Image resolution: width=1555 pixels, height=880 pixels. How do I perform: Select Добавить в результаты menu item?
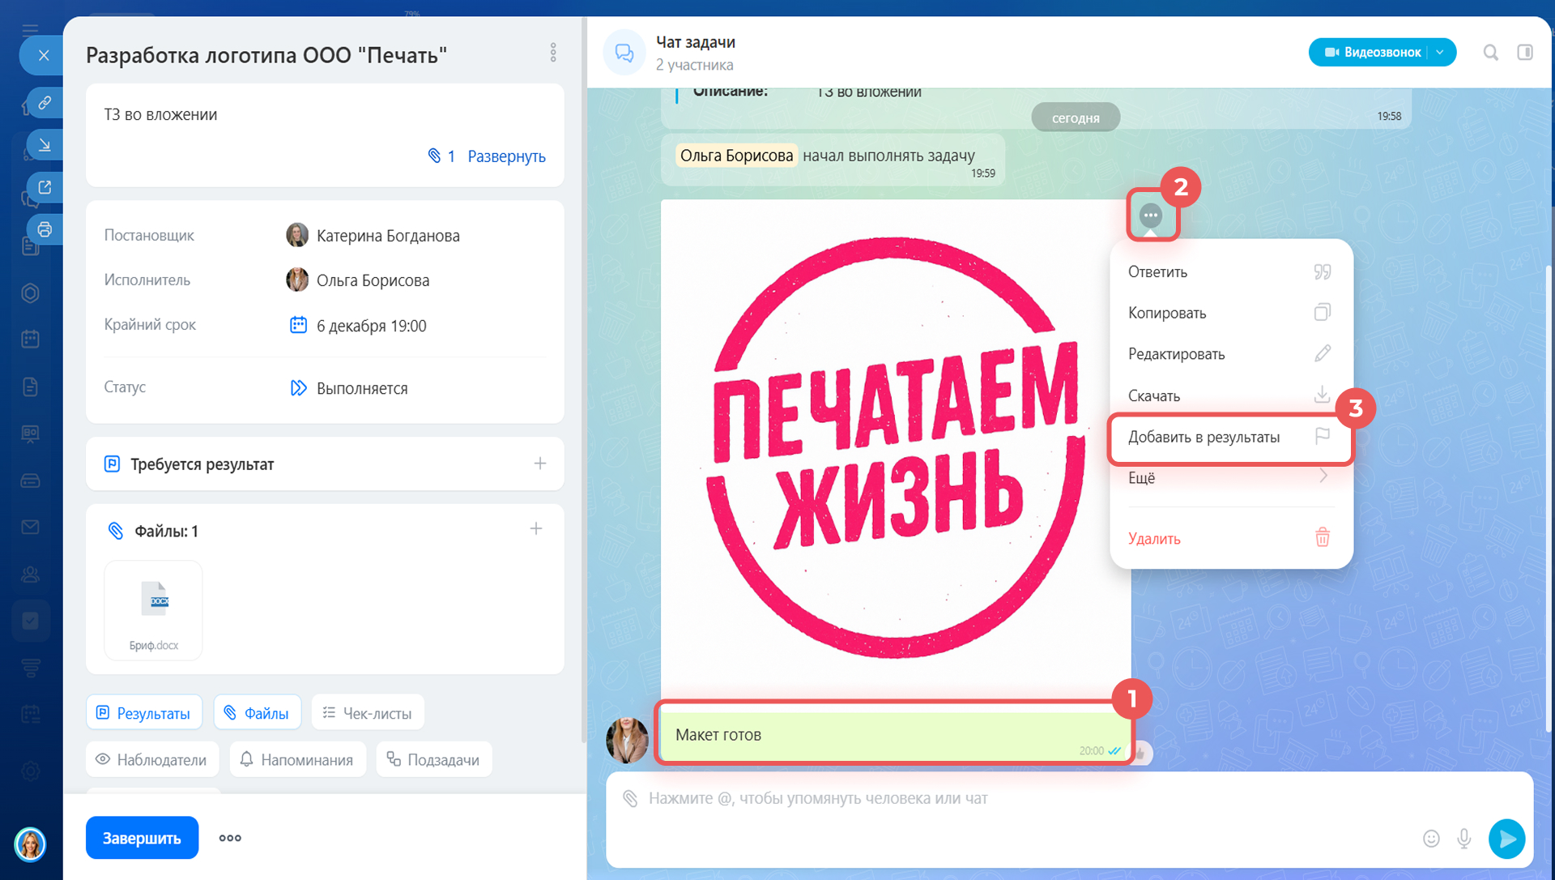tap(1229, 438)
